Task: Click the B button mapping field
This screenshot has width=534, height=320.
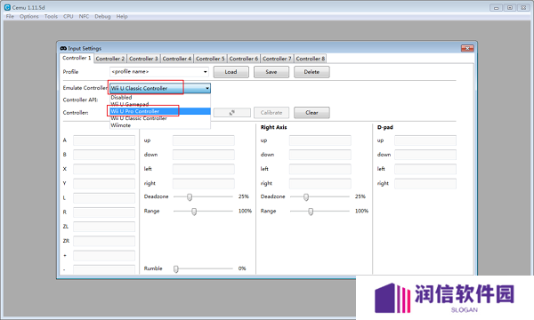Action: tap(104, 155)
